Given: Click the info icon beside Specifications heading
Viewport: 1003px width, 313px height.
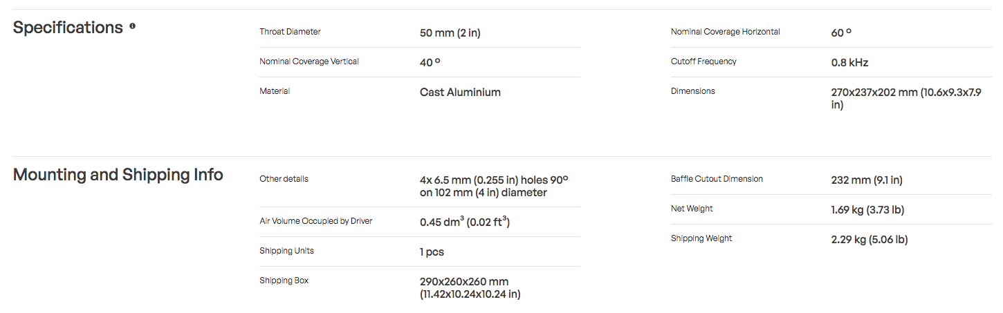Looking at the screenshot, I should tap(132, 27).
